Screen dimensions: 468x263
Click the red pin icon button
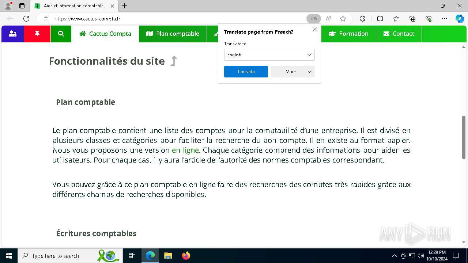pyautogui.click(x=37, y=34)
